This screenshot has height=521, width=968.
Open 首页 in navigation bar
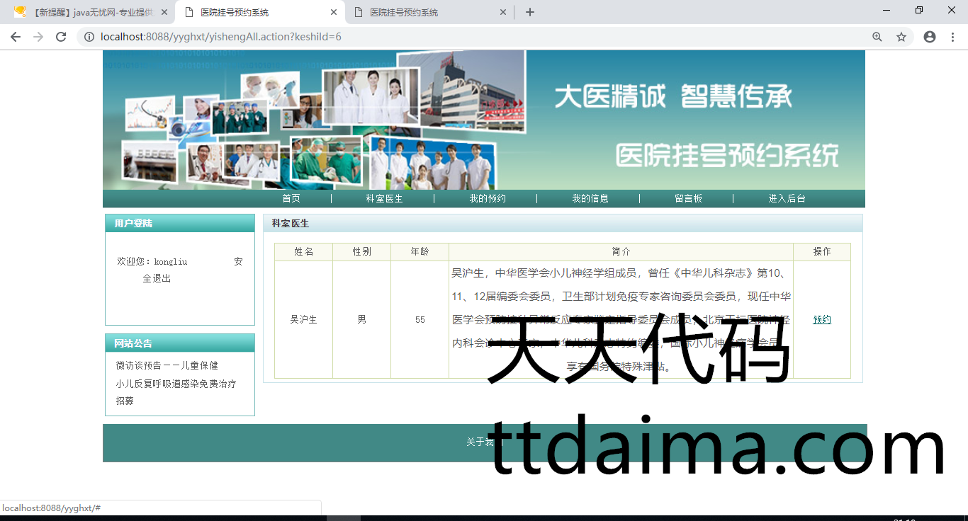tap(291, 199)
